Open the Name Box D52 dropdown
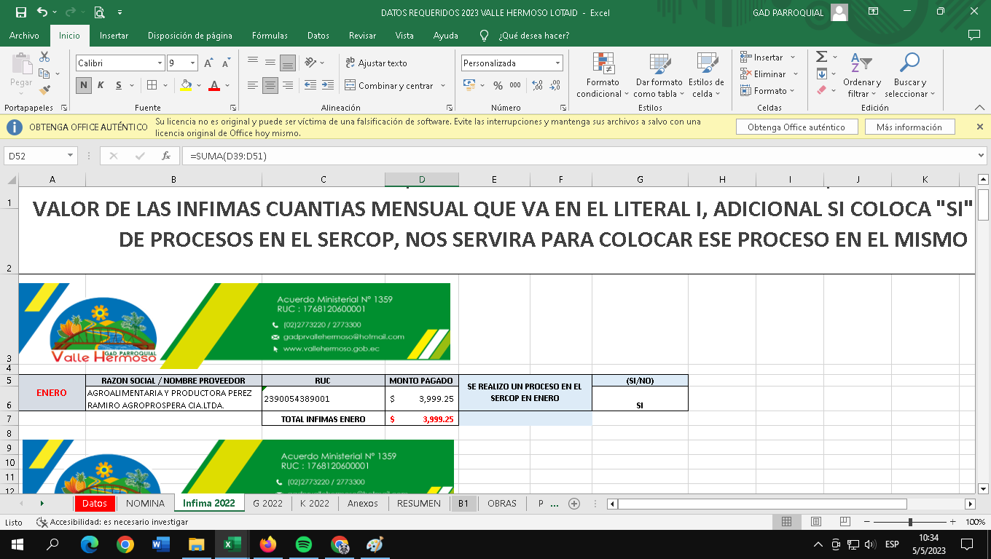Screen dimensions: 991x559 [71, 156]
